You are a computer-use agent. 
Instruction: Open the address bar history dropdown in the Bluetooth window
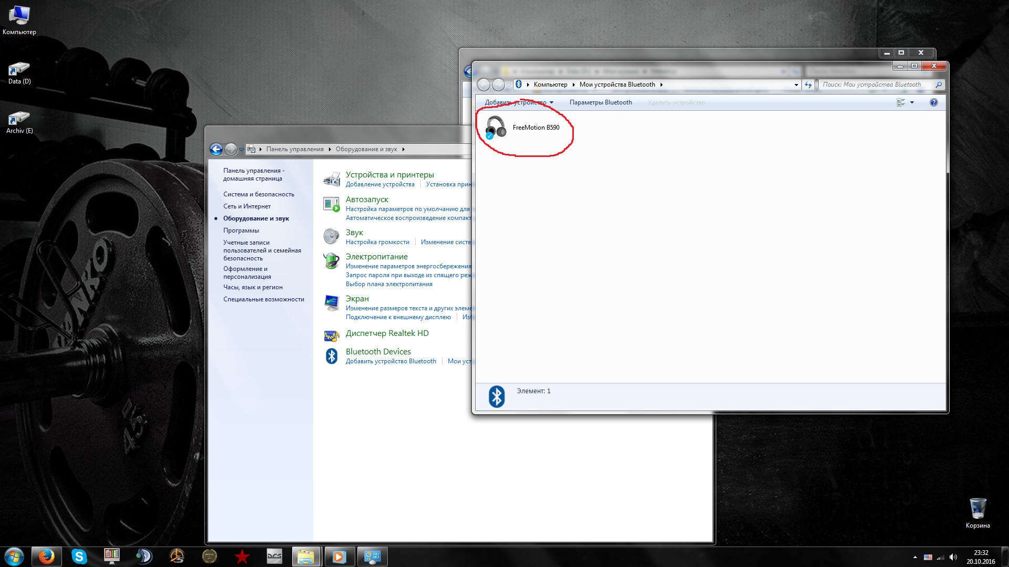click(x=796, y=85)
